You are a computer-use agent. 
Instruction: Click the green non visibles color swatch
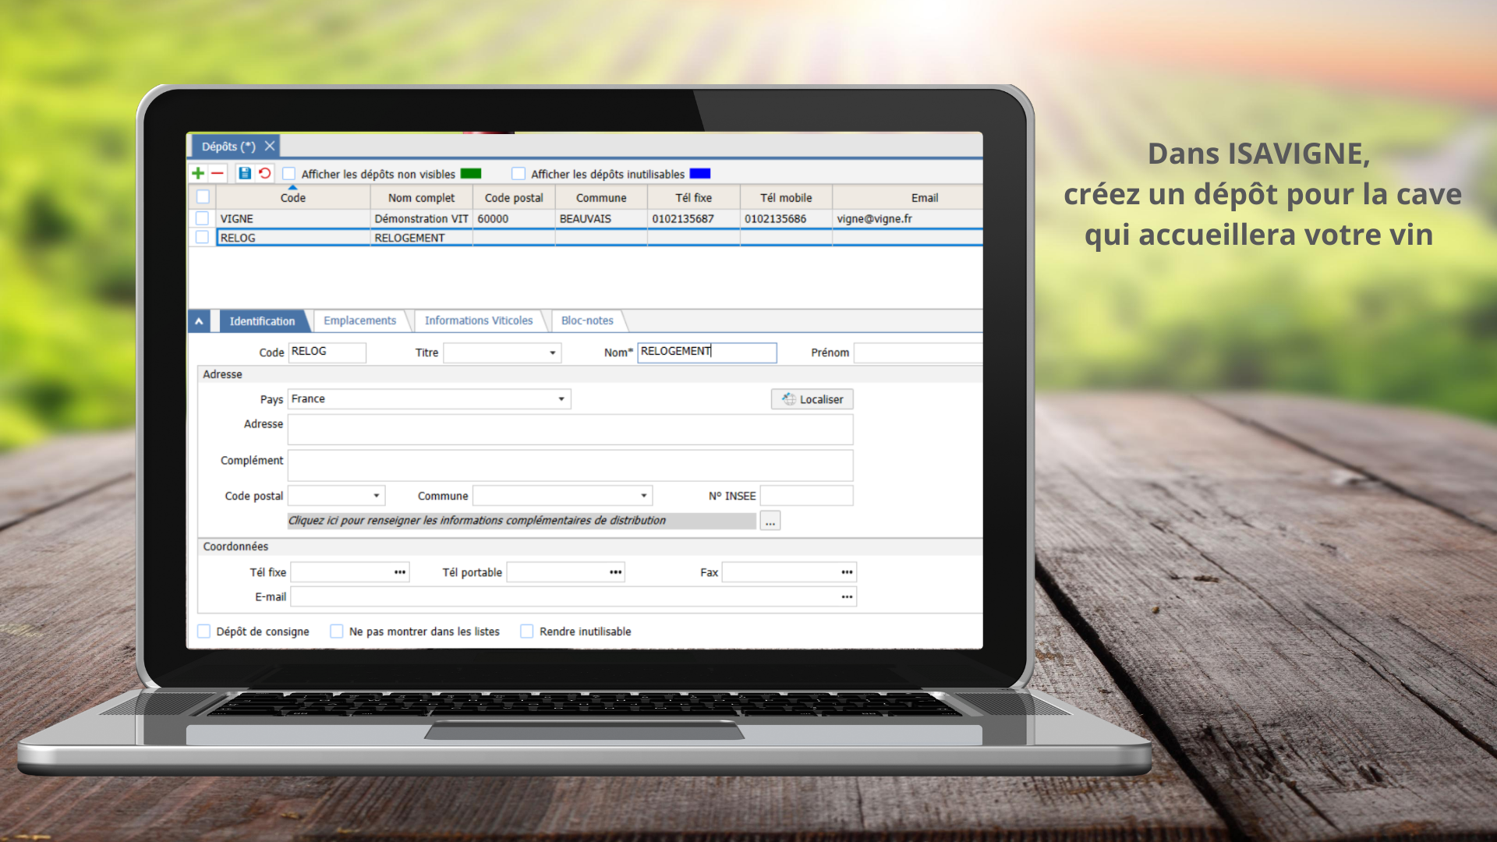point(471,174)
